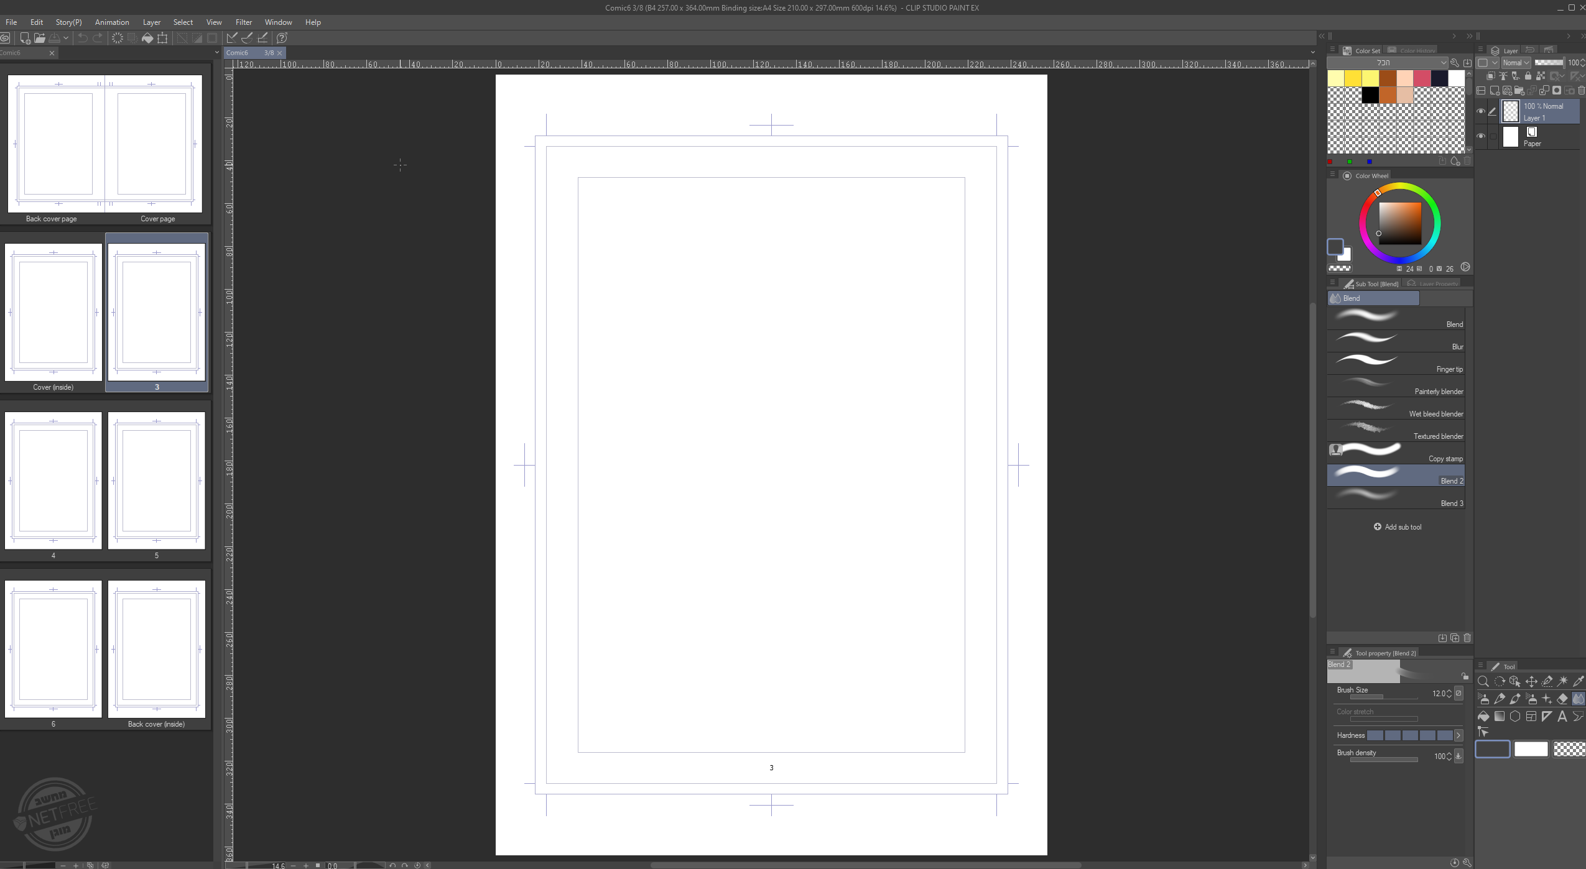Select the Eyedropper tool
Screen dimensions: 1586x869
click(1578, 681)
